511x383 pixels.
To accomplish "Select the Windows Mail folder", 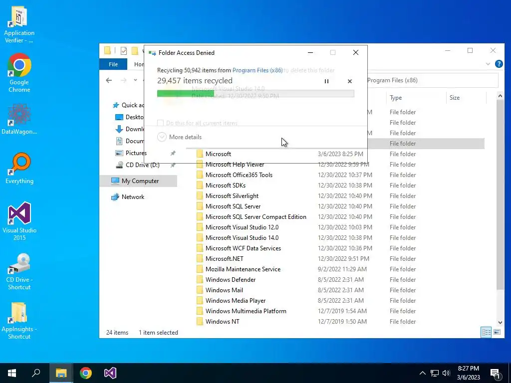I will 224,290.
